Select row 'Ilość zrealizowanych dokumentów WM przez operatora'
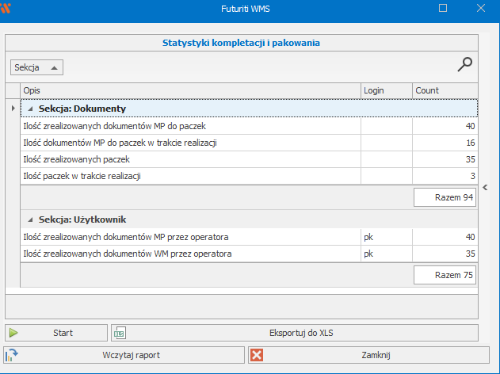Image resolution: width=500 pixels, height=374 pixels. (190, 254)
